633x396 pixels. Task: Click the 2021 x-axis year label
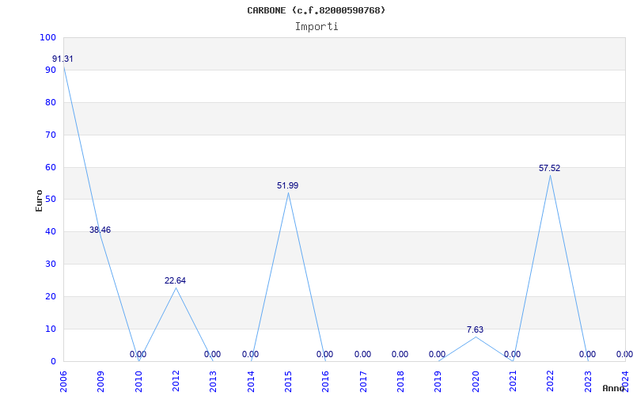(x=513, y=382)
